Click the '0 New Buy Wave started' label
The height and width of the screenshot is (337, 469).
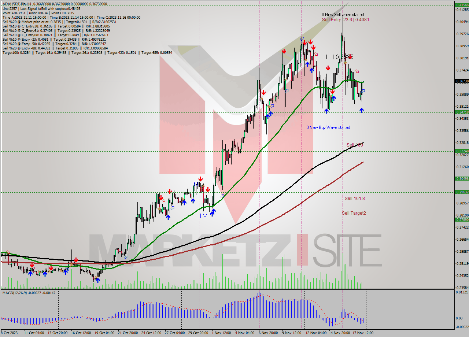pyautogui.click(x=328, y=127)
